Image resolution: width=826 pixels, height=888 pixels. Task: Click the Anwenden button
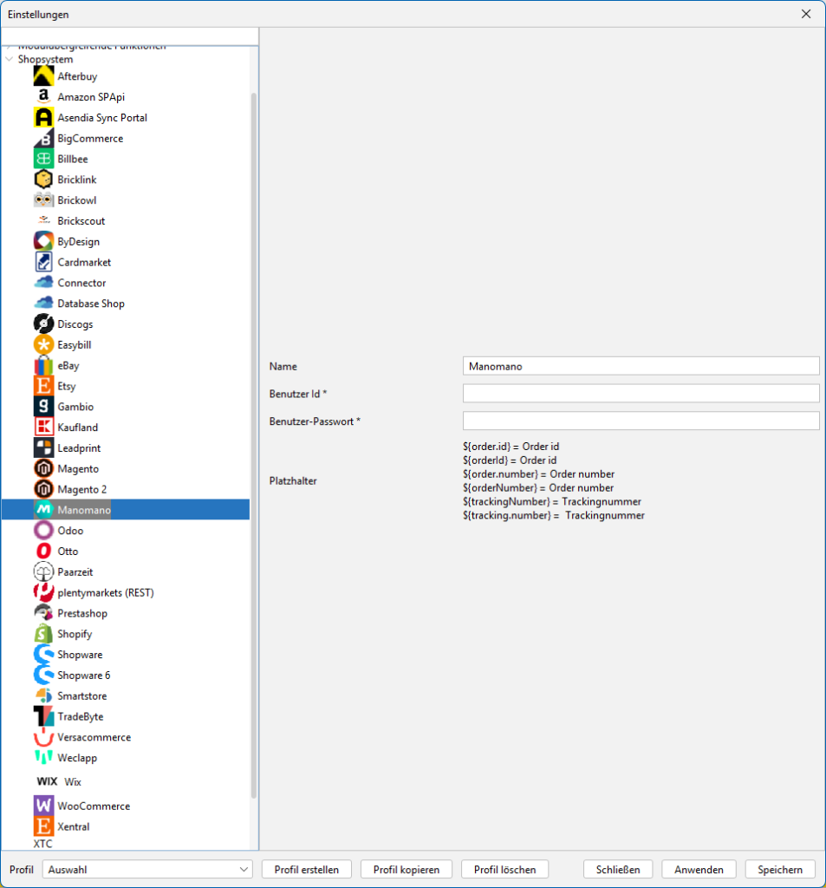(698, 869)
